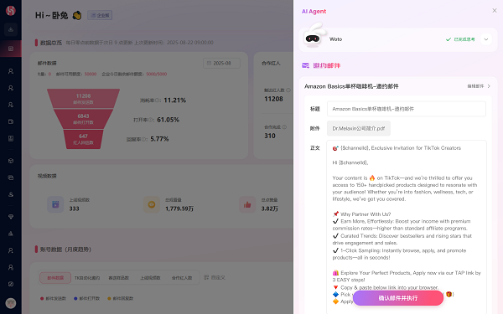Expand the Woto agent chevron dropdown
Screen dimensions: 503x314
coord(486,39)
